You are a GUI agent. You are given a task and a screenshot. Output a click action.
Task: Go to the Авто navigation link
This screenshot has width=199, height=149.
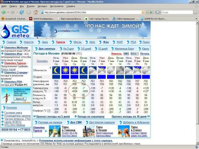92,42
